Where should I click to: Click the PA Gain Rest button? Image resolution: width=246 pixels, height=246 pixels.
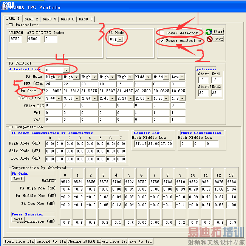pyautogui.click(x=18, y=179)
